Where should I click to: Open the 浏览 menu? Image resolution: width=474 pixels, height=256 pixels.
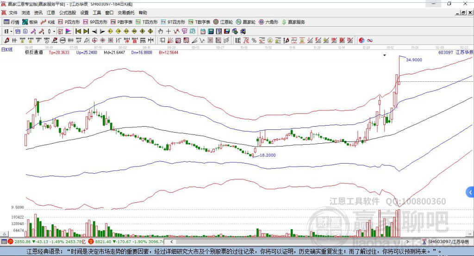pos(26,12)
